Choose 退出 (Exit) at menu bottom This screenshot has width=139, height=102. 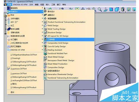click(x=25, y=92)
